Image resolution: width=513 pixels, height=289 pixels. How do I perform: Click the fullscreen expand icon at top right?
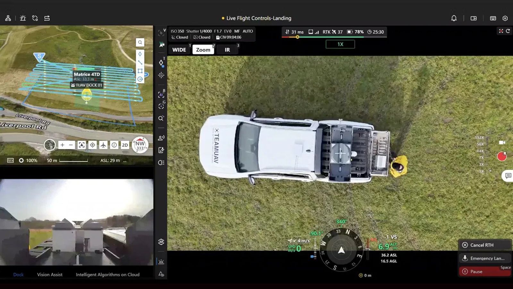click(501, 31)
